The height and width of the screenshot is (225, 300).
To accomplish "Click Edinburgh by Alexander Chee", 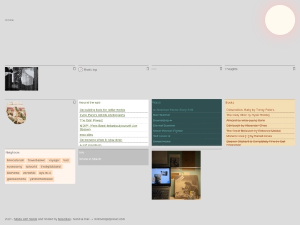I will 247,126.
